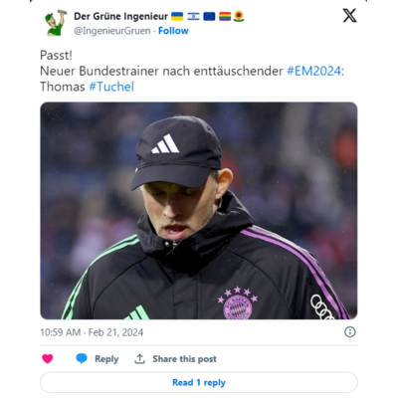Image resolution: width=398 pixels, height=398 pixels.
Task: Open the @IngenieurGruen handle link
Action: pos(112,31)
